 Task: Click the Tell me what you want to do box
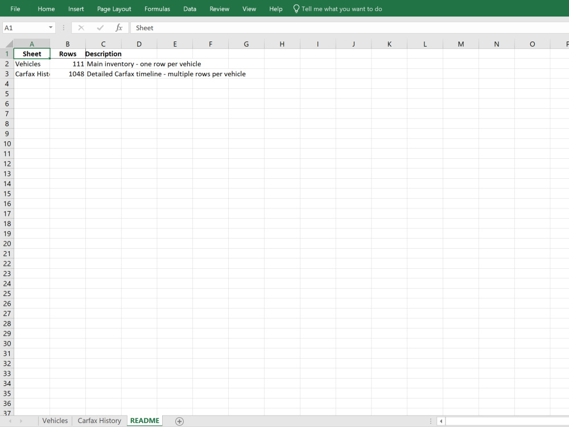click(x=341, y=9)
